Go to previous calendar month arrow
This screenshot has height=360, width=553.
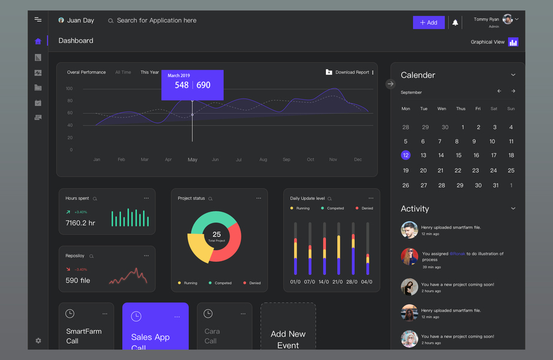pyautogui.click(x=499, y=91)
